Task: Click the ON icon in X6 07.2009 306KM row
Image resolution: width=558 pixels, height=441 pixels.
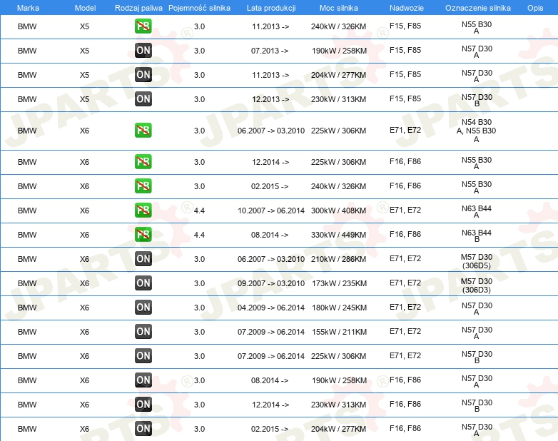Action: coord(143,355)
